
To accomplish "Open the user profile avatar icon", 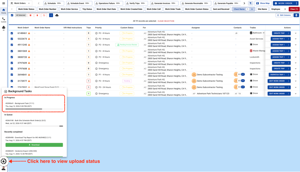I will coord(4,168).
